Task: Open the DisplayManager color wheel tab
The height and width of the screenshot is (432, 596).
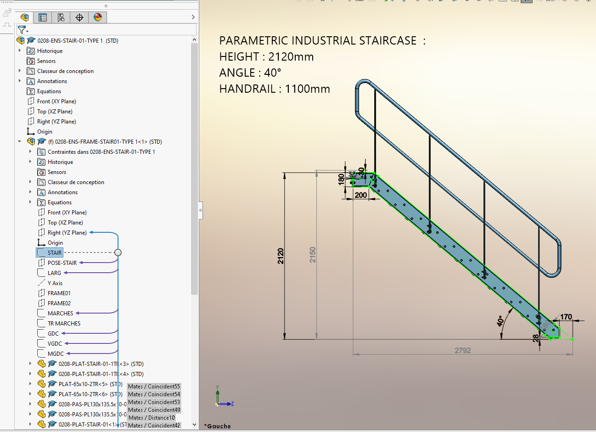Action: pos(98,17)
